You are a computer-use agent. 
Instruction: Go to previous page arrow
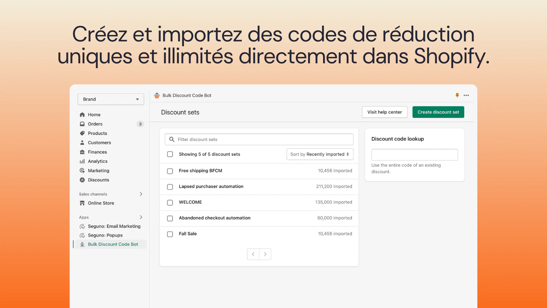point(253,254)
